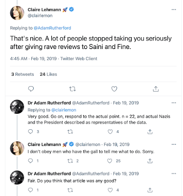183x196 pixels.
Task: Retweet the 'Very good. Go on' reply
Action: click(x=70, y=132)
